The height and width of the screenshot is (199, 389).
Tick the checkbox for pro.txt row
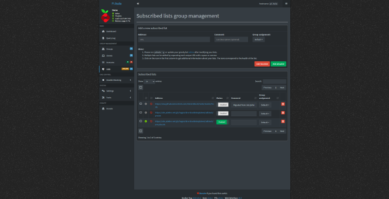click(141, 112)
